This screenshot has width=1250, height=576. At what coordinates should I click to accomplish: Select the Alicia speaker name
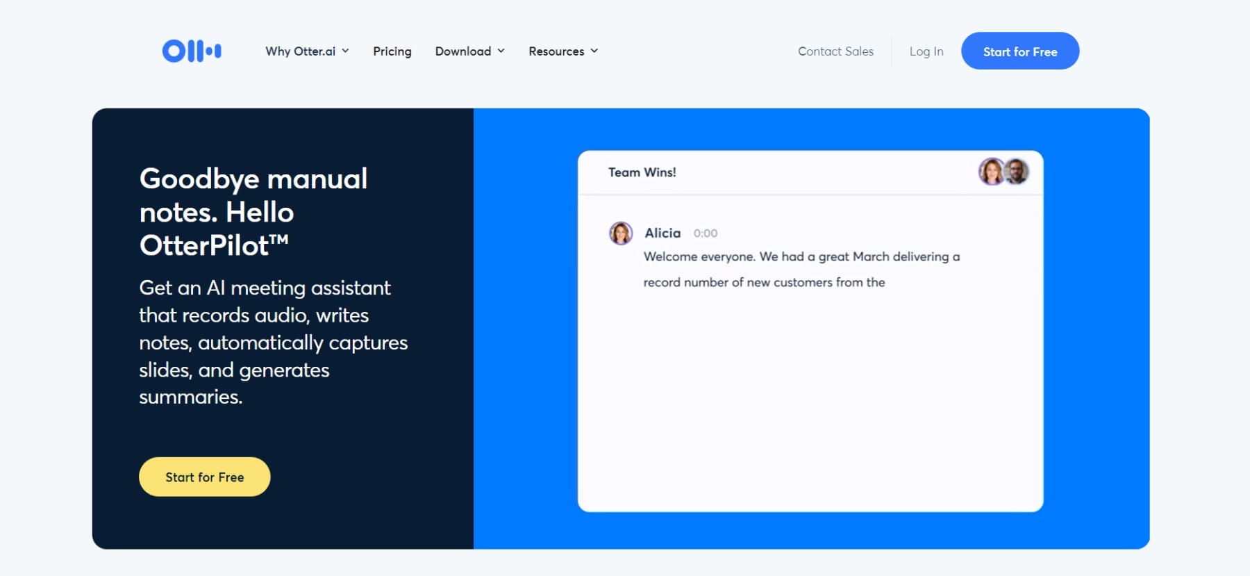tap(662, 233)
